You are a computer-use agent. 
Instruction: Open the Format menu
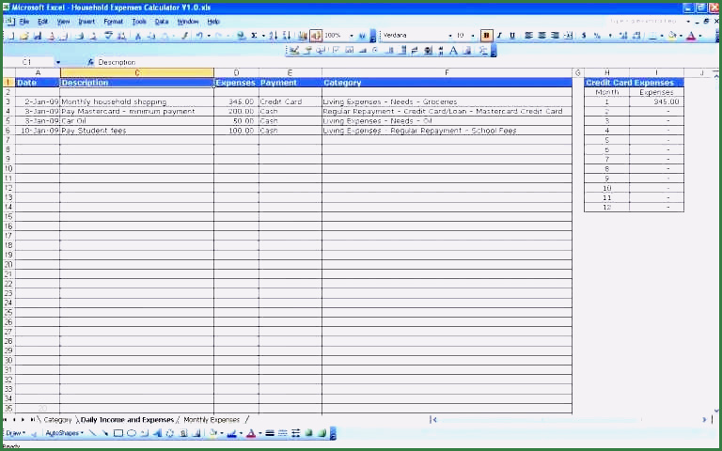tap(113, 21)
